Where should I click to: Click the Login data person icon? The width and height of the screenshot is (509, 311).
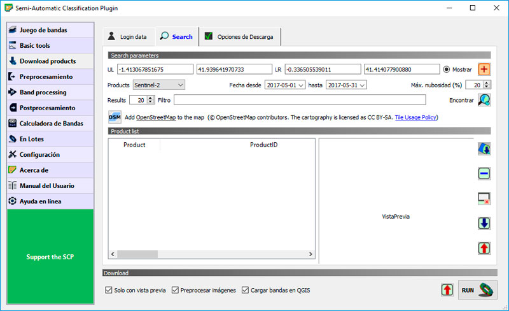[111, 36]
